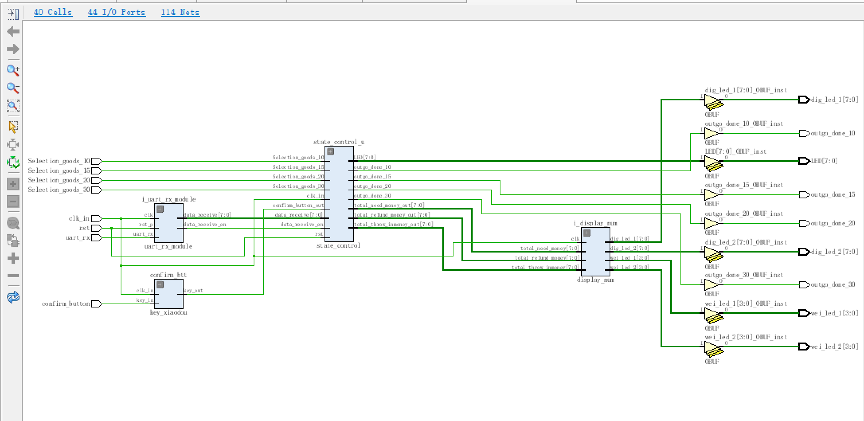Select the dig_led_1[7:0] OBUF buffer symbol
Image resolution: width=864 pixels, height=421 pixels.
(x=713, y=102)
